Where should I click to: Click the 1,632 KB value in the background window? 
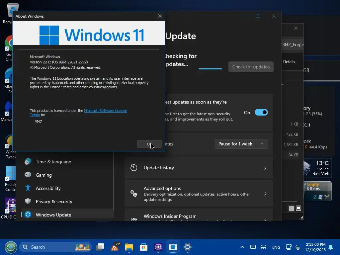[x=291, y=145]
